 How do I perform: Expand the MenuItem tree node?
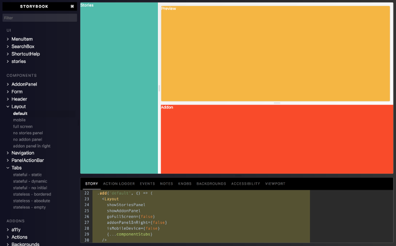pyautogui.click(x=22, y=39)
